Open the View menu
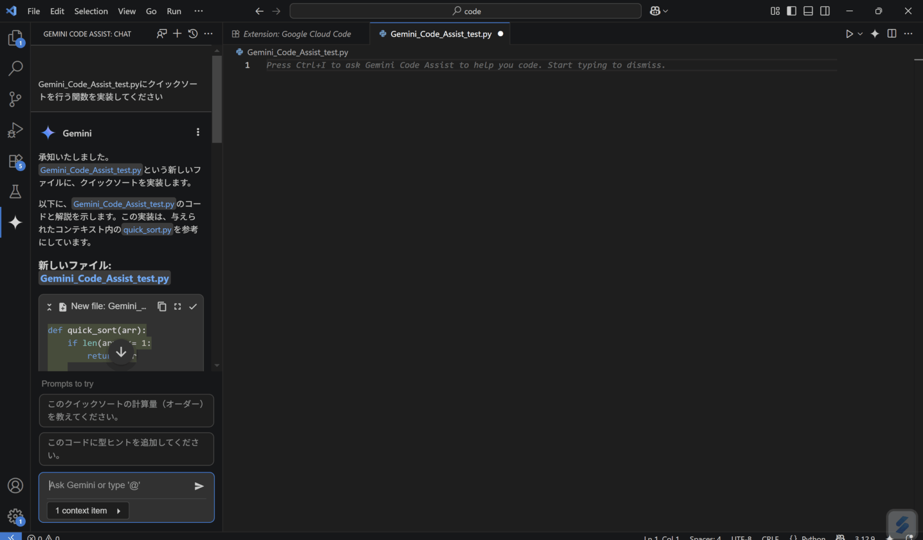Image resolution: width=923 pixels, height=540 pixels. click(x=127, y=11)
